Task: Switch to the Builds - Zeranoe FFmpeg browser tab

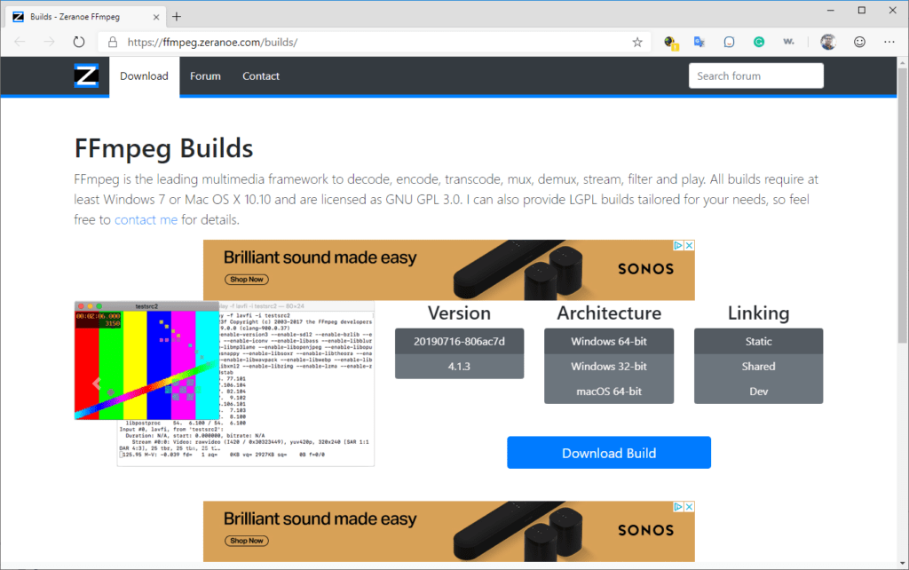Action: pyautogui.click(x=87, y=17)
